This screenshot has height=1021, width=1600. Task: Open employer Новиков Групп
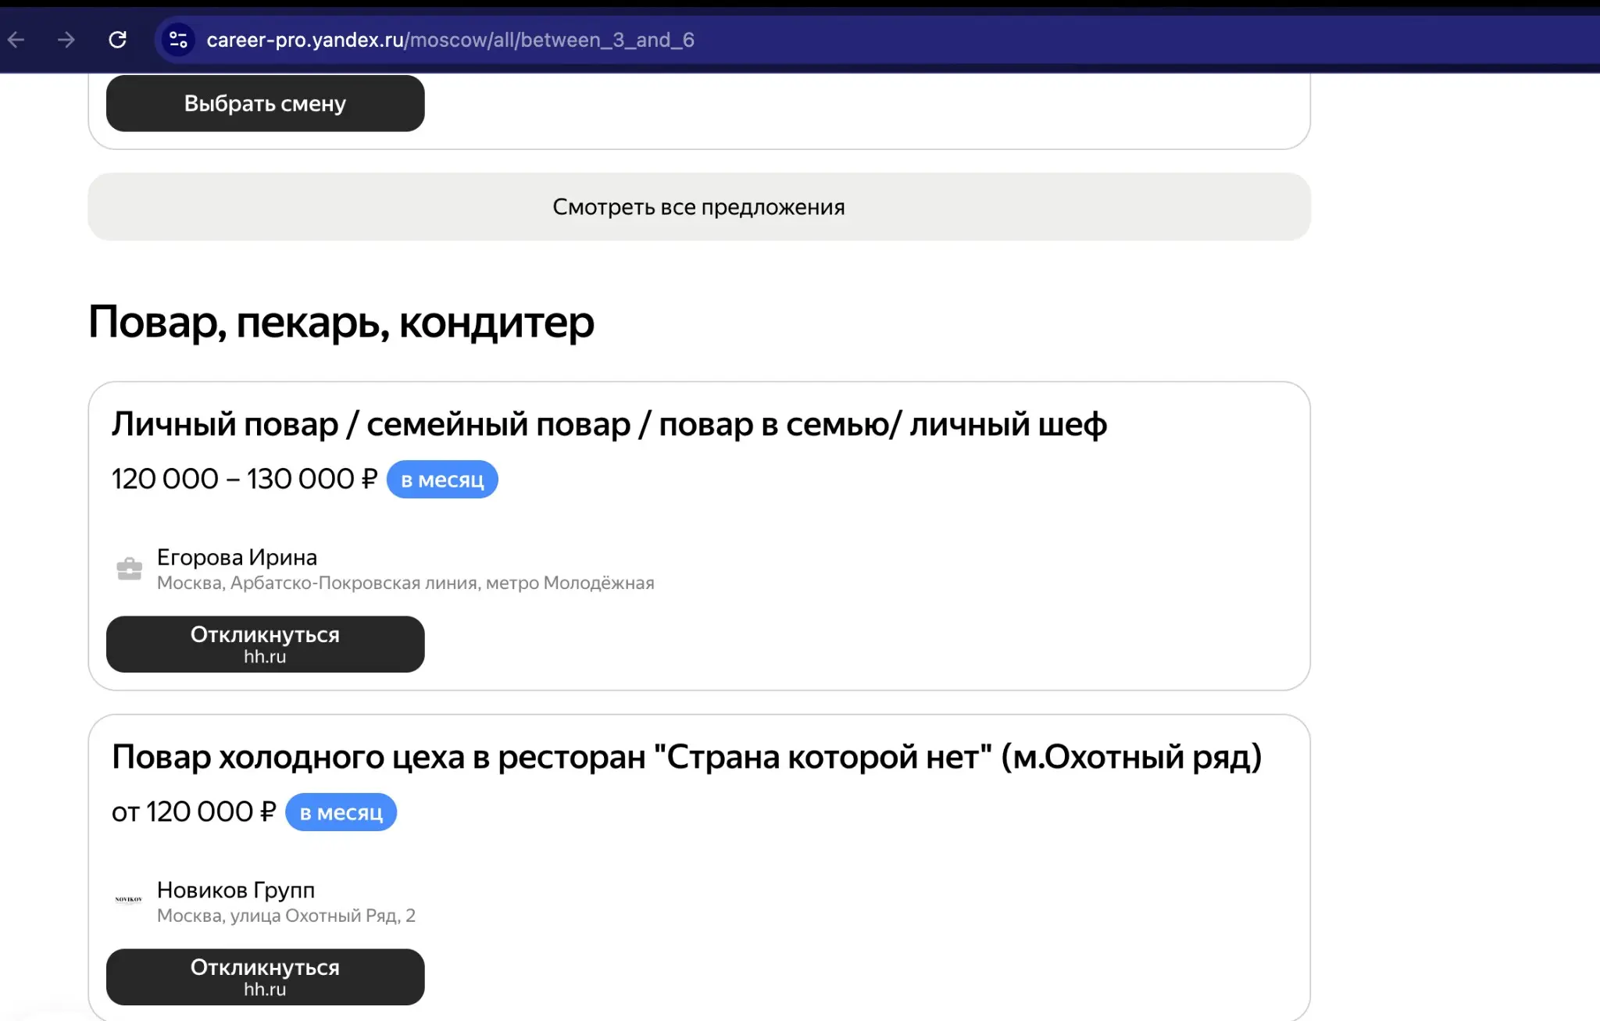(236, 890)
